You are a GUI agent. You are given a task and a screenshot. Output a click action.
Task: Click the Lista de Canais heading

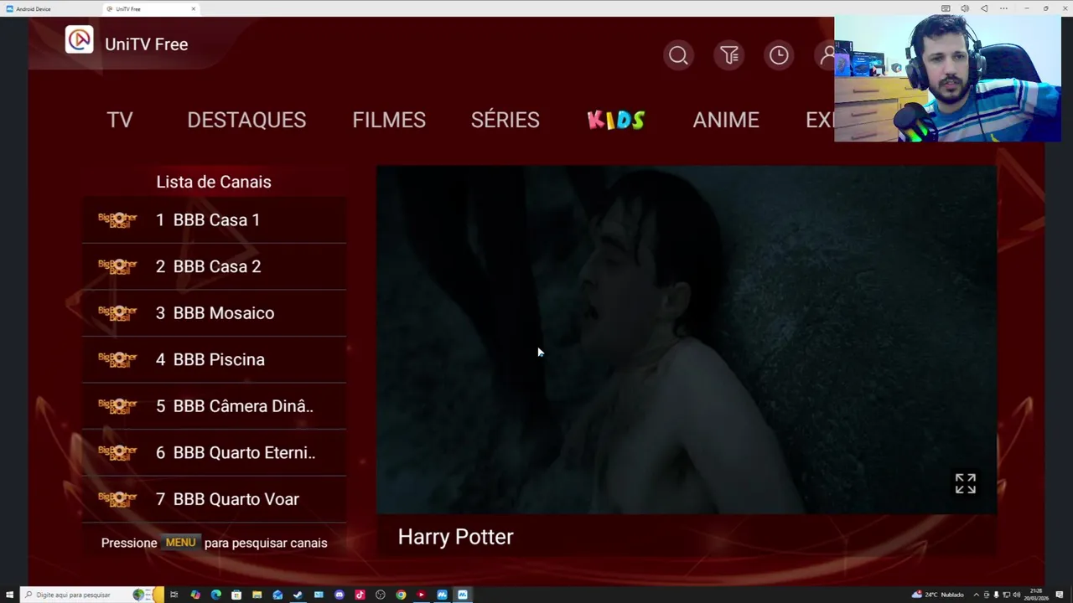[x=214, y=182]
